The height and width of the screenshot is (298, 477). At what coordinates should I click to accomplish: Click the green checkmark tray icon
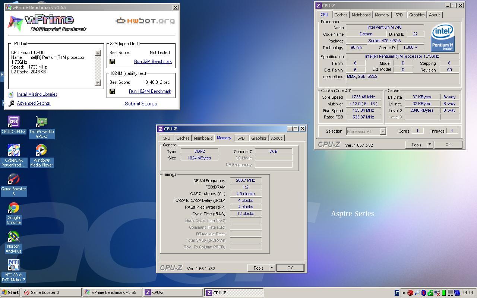click(430, 293)
